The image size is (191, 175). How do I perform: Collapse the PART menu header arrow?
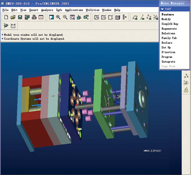coord(162,9)
